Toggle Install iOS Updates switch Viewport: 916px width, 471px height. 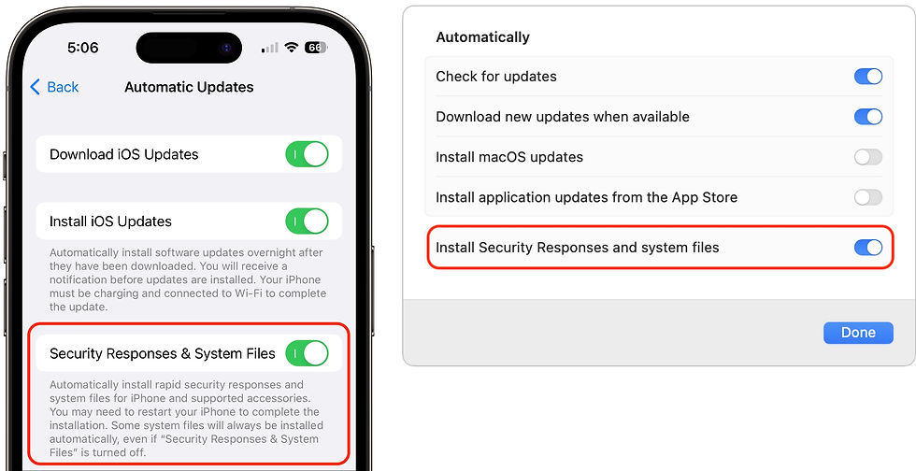click(x=307, y=221)
